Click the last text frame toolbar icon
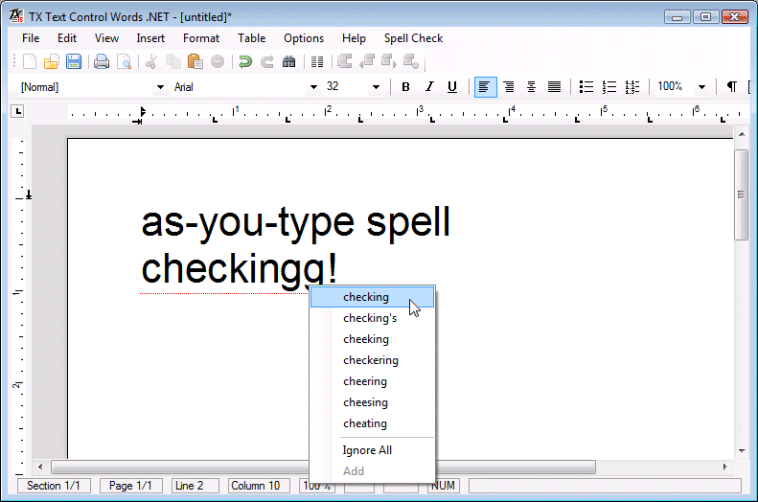This screenshot has height=502, width=758. point(411,61)
